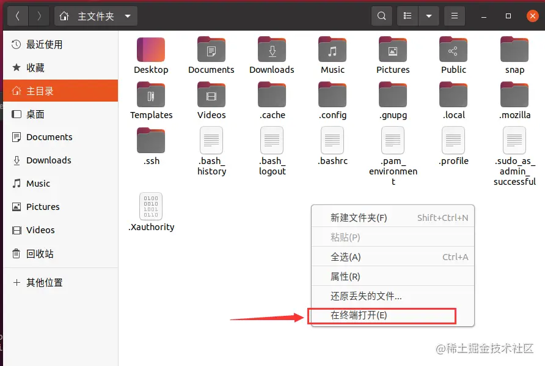This screenshot has width=545, height=366.
Task: Open Music in the sidebar
Action: click(60, 184)
